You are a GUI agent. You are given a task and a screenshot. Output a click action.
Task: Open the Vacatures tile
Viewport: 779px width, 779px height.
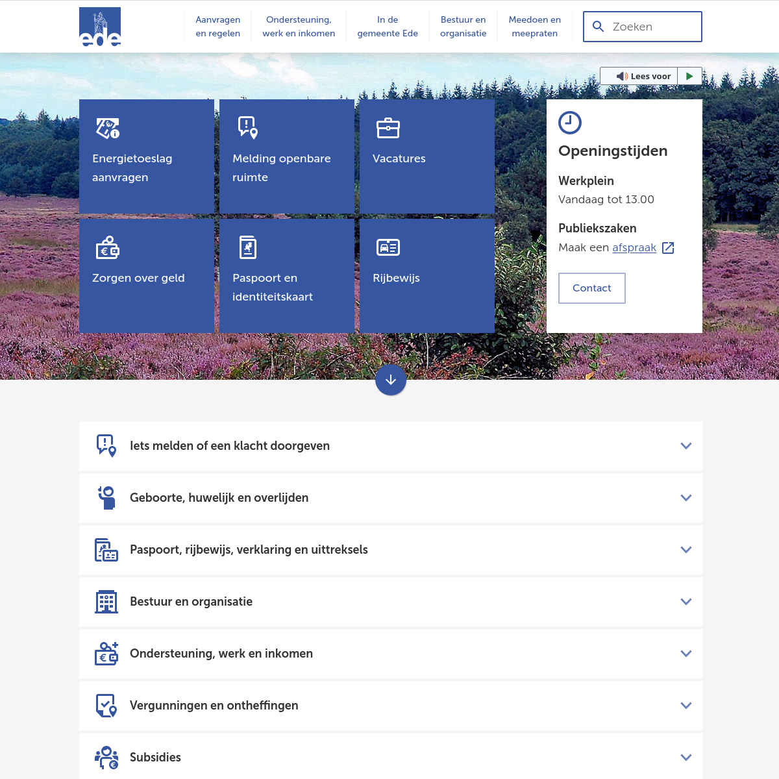[427, 156]
